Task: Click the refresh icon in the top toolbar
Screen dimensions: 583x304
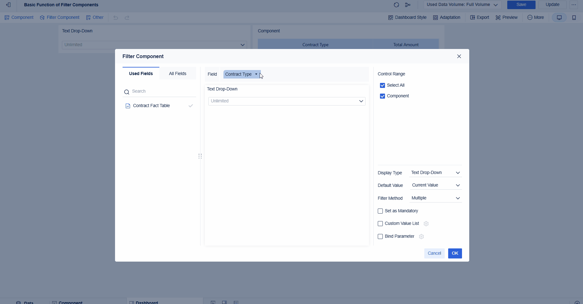Action: pyautogui.click(x=397, y=5)
